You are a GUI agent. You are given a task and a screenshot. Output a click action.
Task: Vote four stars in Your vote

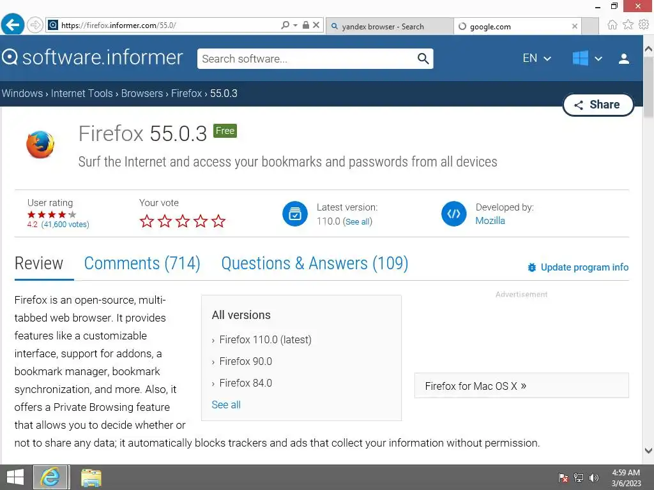[x=200, y=221]
